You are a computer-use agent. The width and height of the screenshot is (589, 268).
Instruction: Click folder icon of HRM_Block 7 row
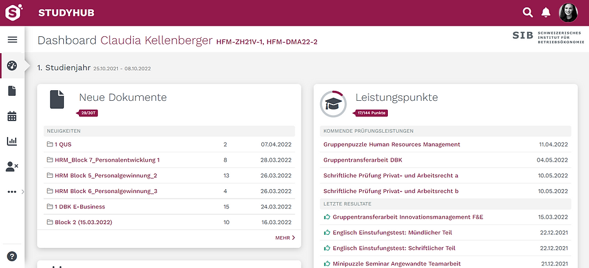[x=50, y=160]
